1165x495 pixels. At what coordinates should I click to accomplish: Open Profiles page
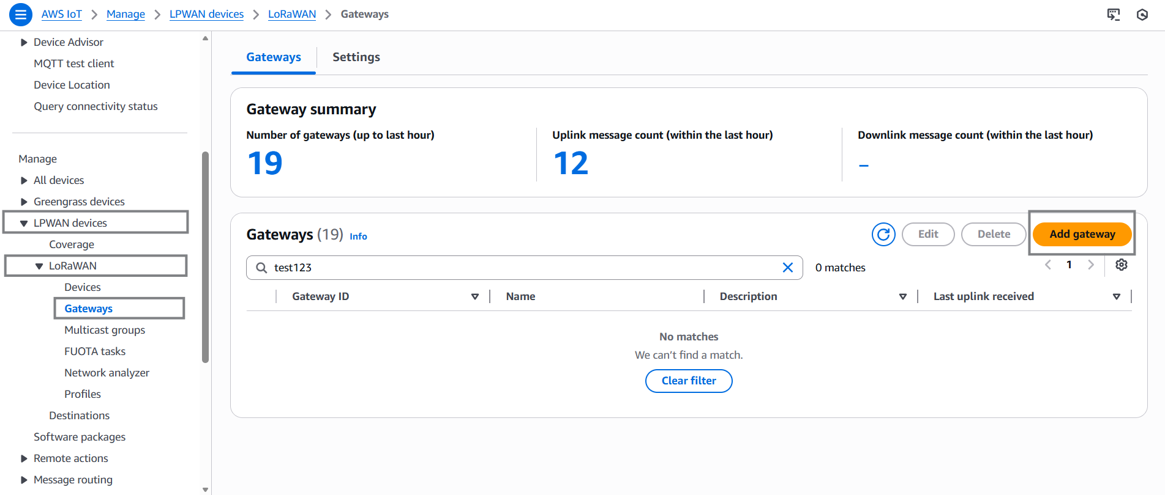[83, 394]
